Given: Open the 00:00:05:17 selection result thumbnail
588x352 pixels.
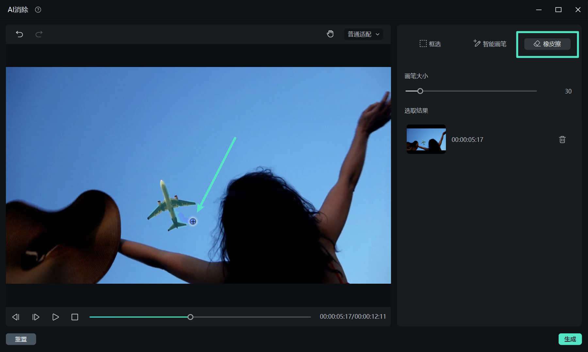Looking at the screenshot, I should [426, 139].
